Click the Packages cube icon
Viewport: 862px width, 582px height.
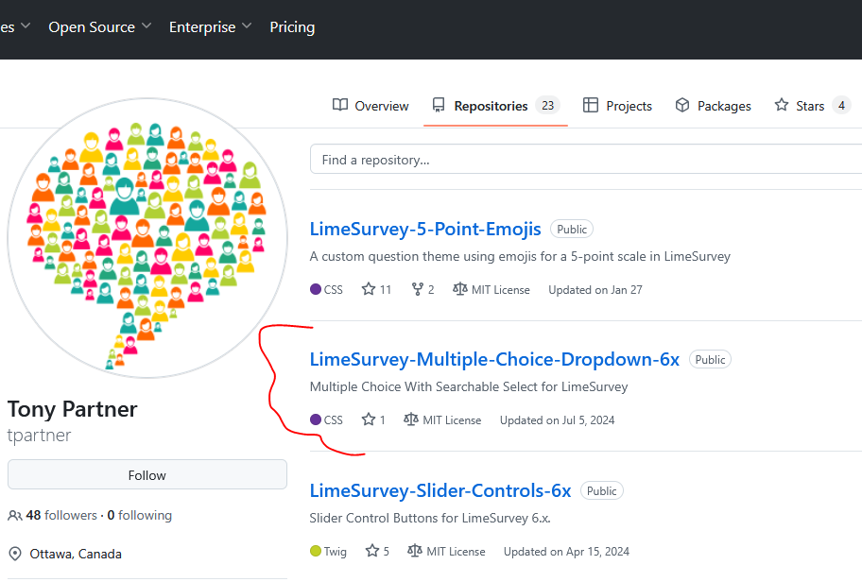tap(682, 106)
